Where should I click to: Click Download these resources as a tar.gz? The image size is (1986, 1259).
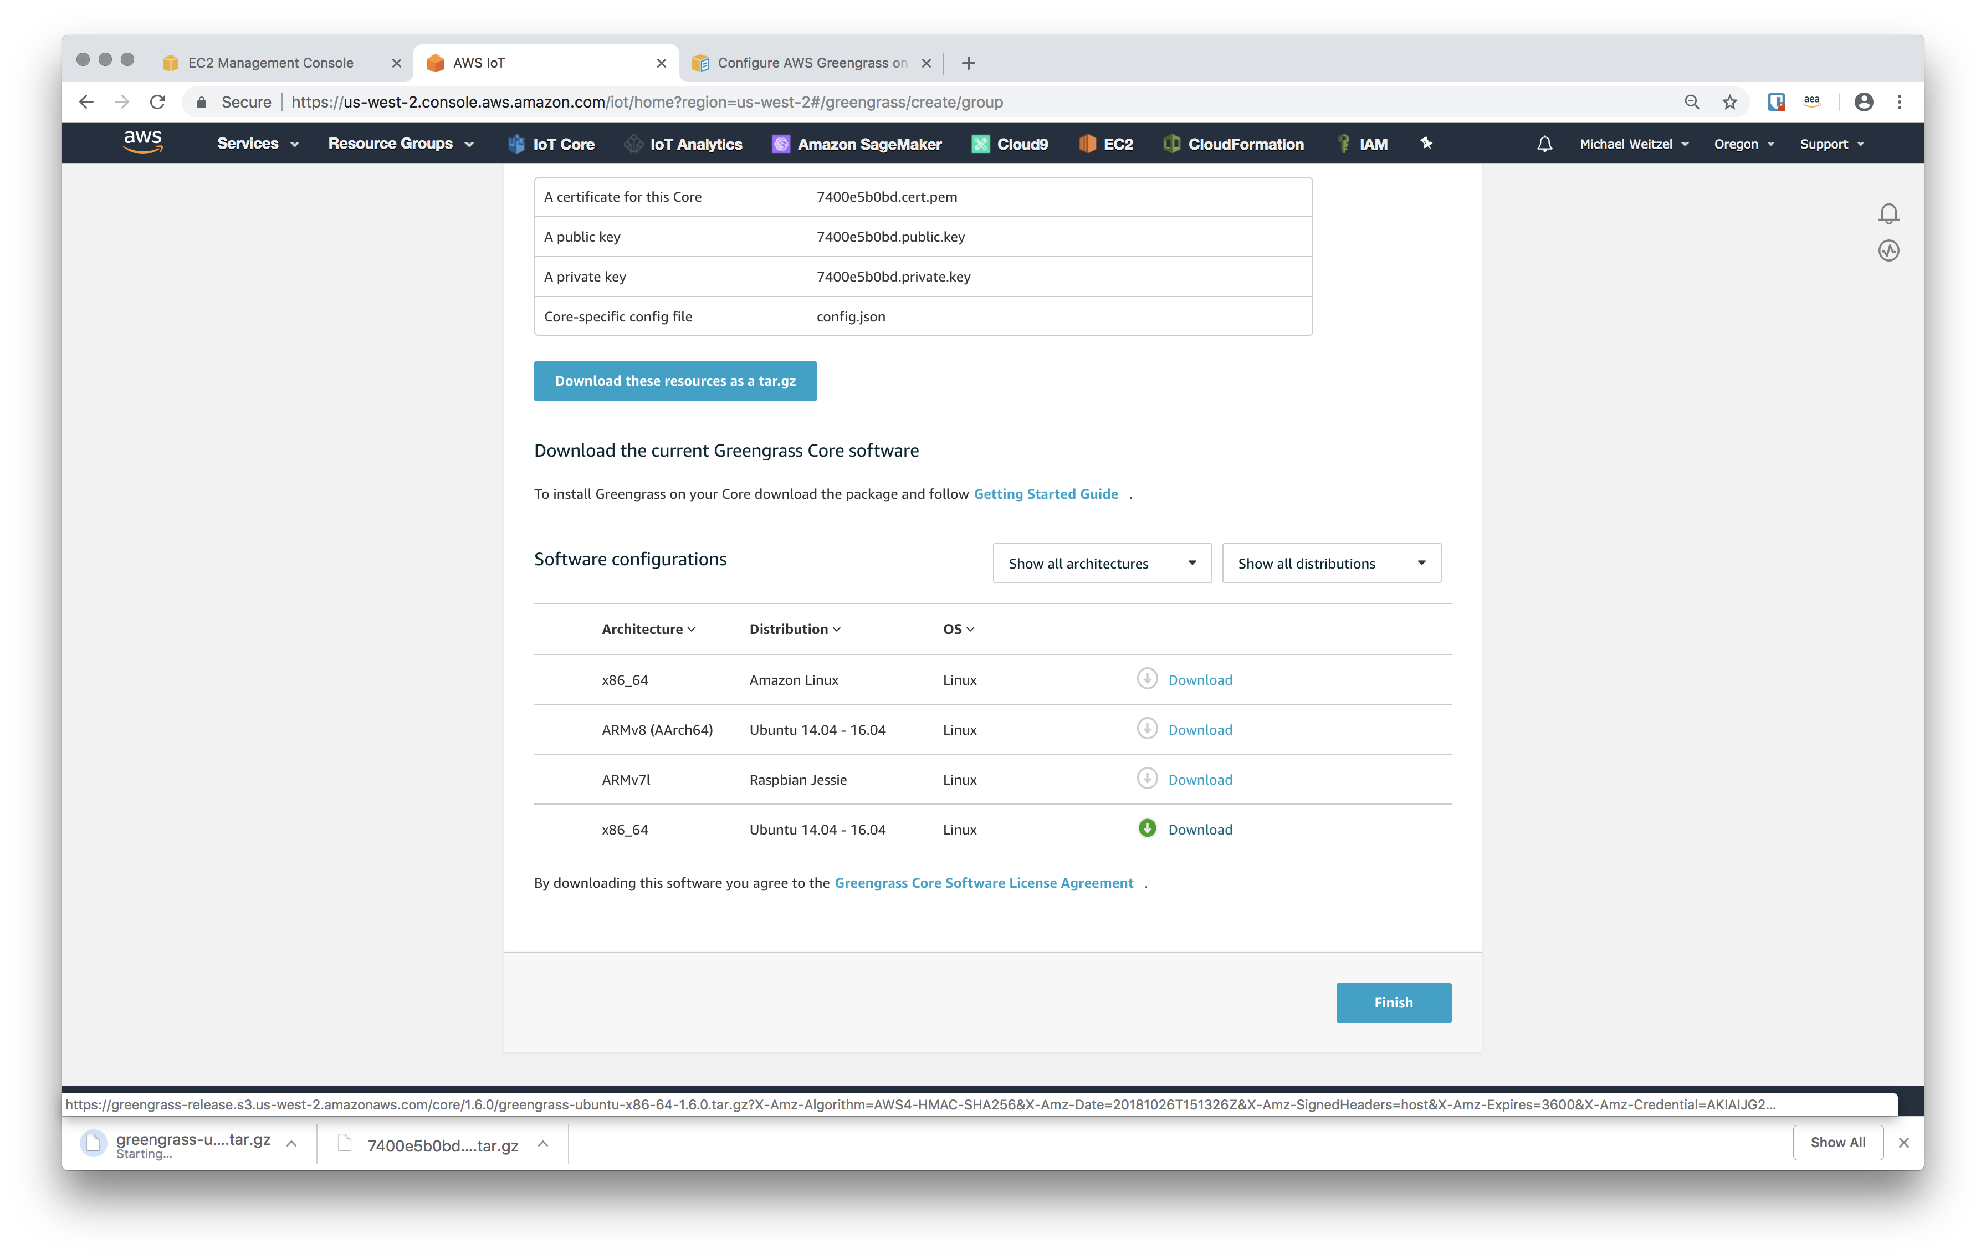674,380
